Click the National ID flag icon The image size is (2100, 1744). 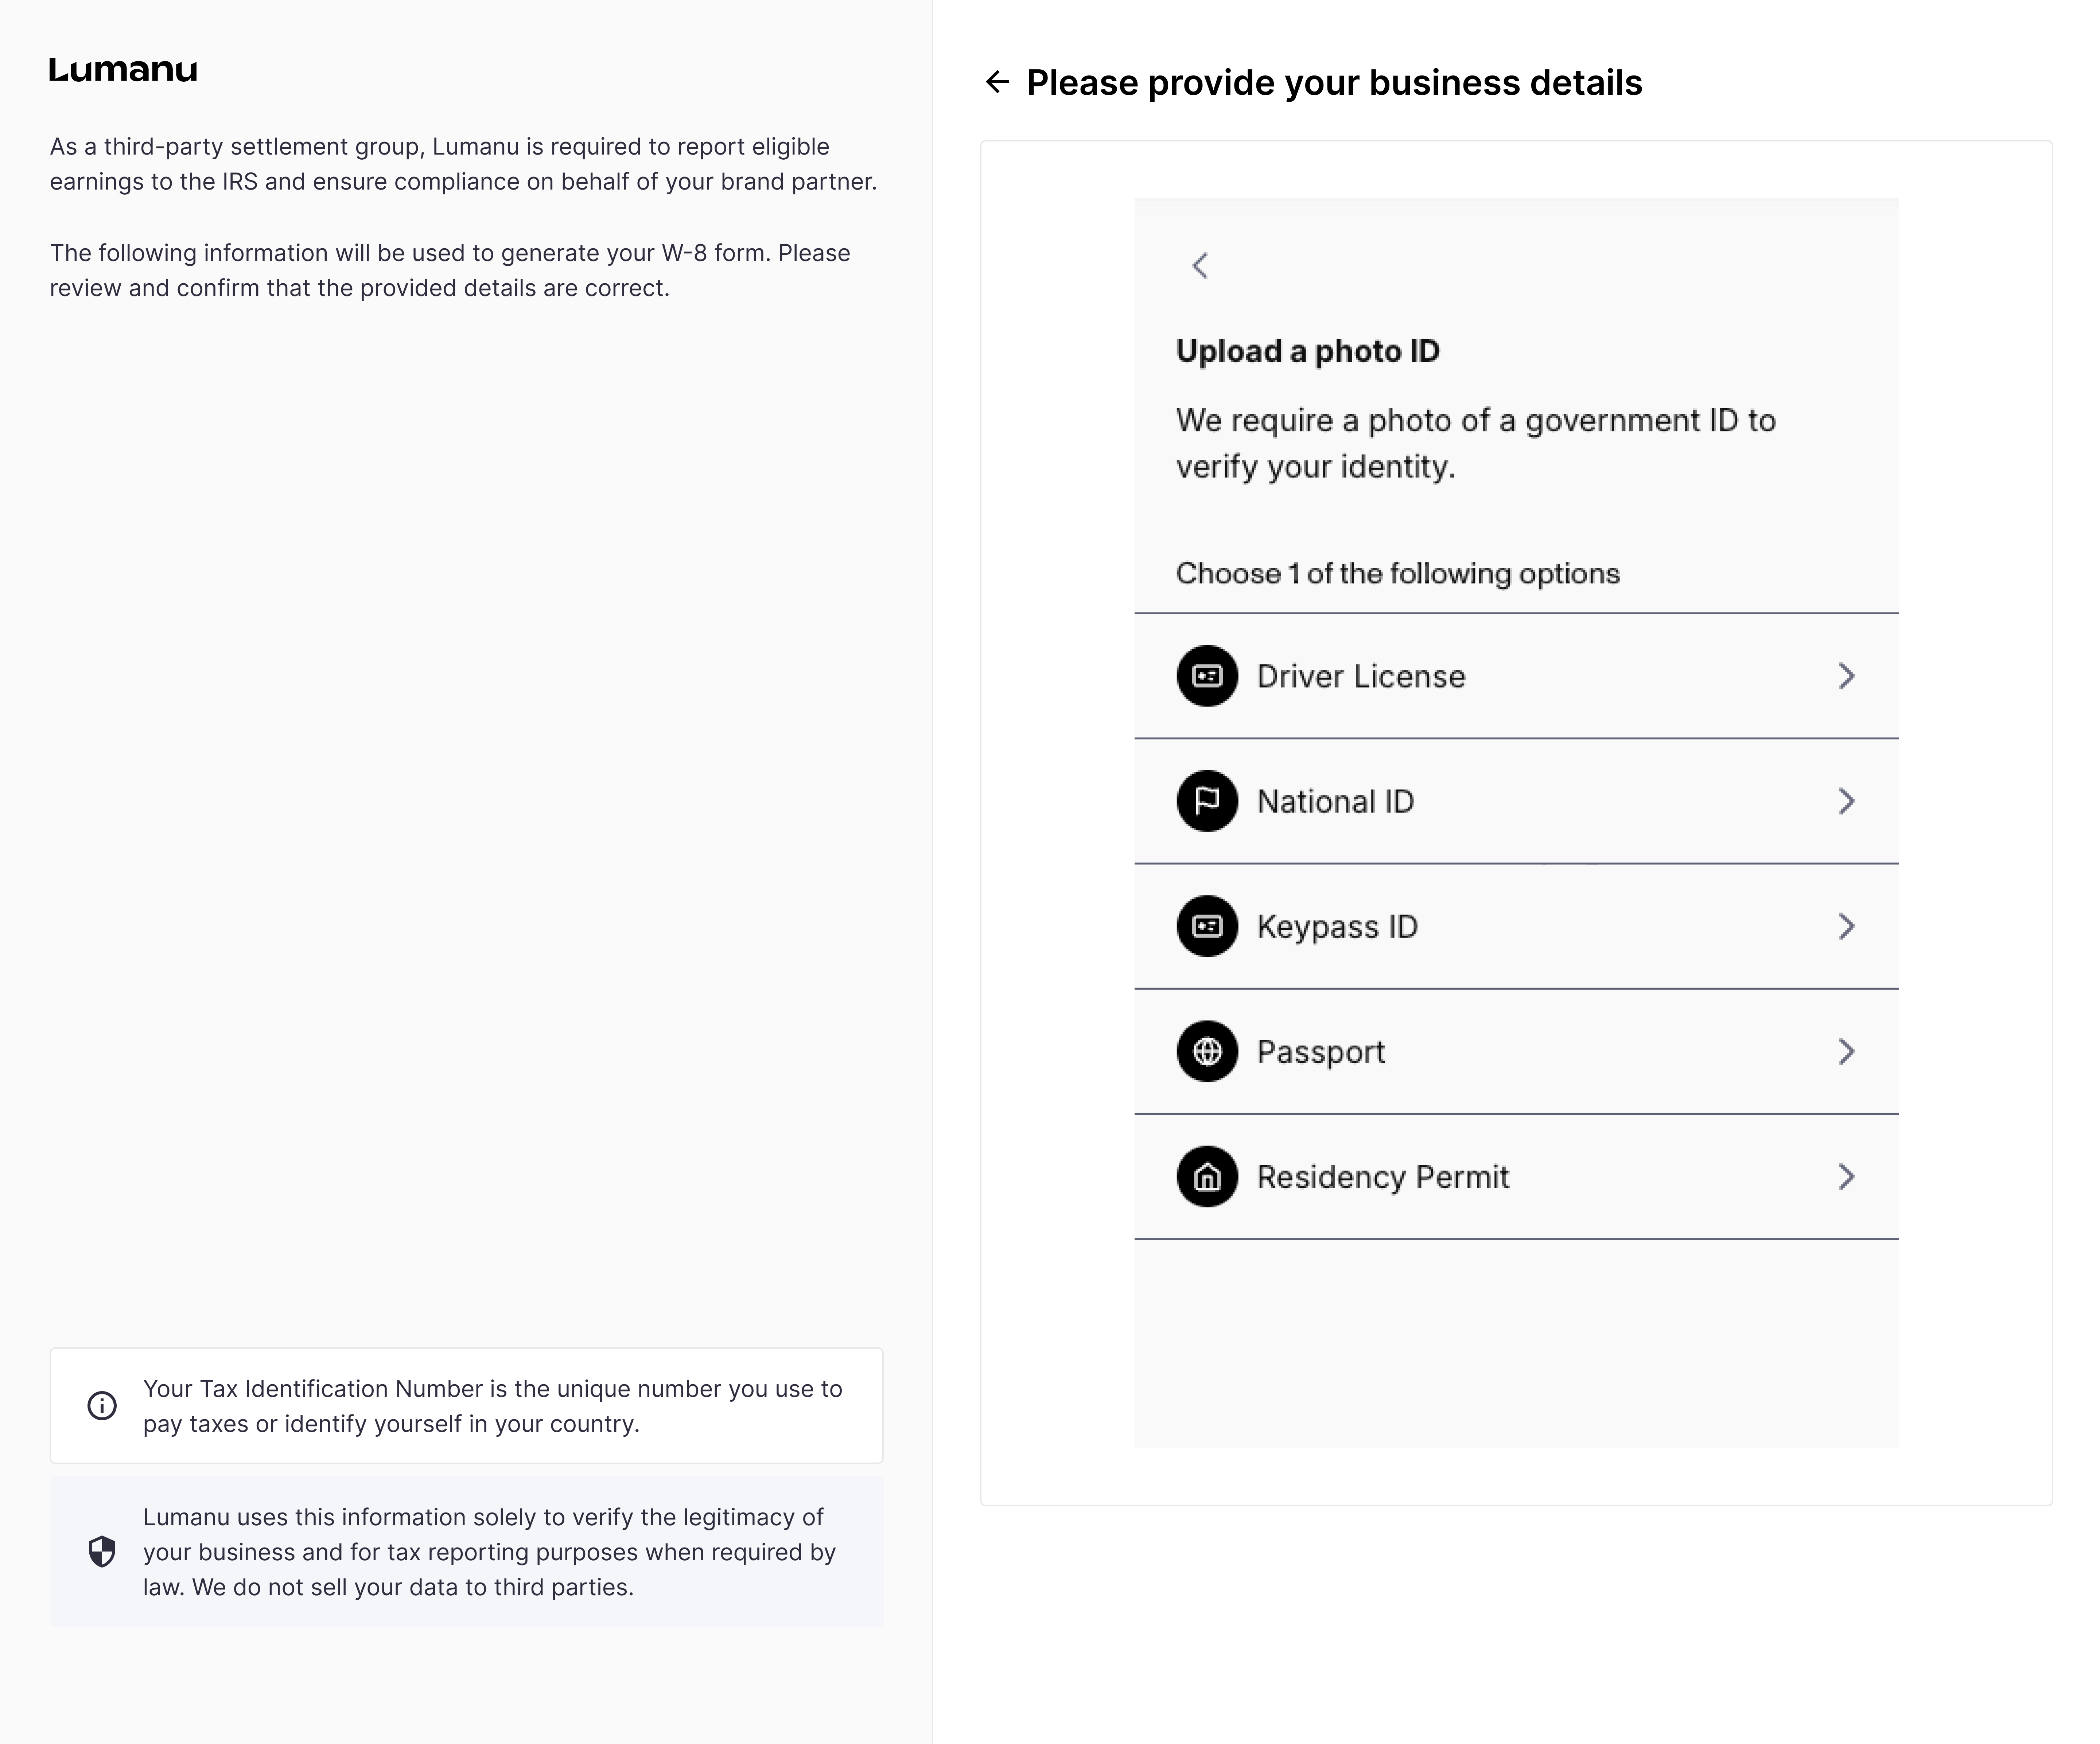tap(1207, 801)
